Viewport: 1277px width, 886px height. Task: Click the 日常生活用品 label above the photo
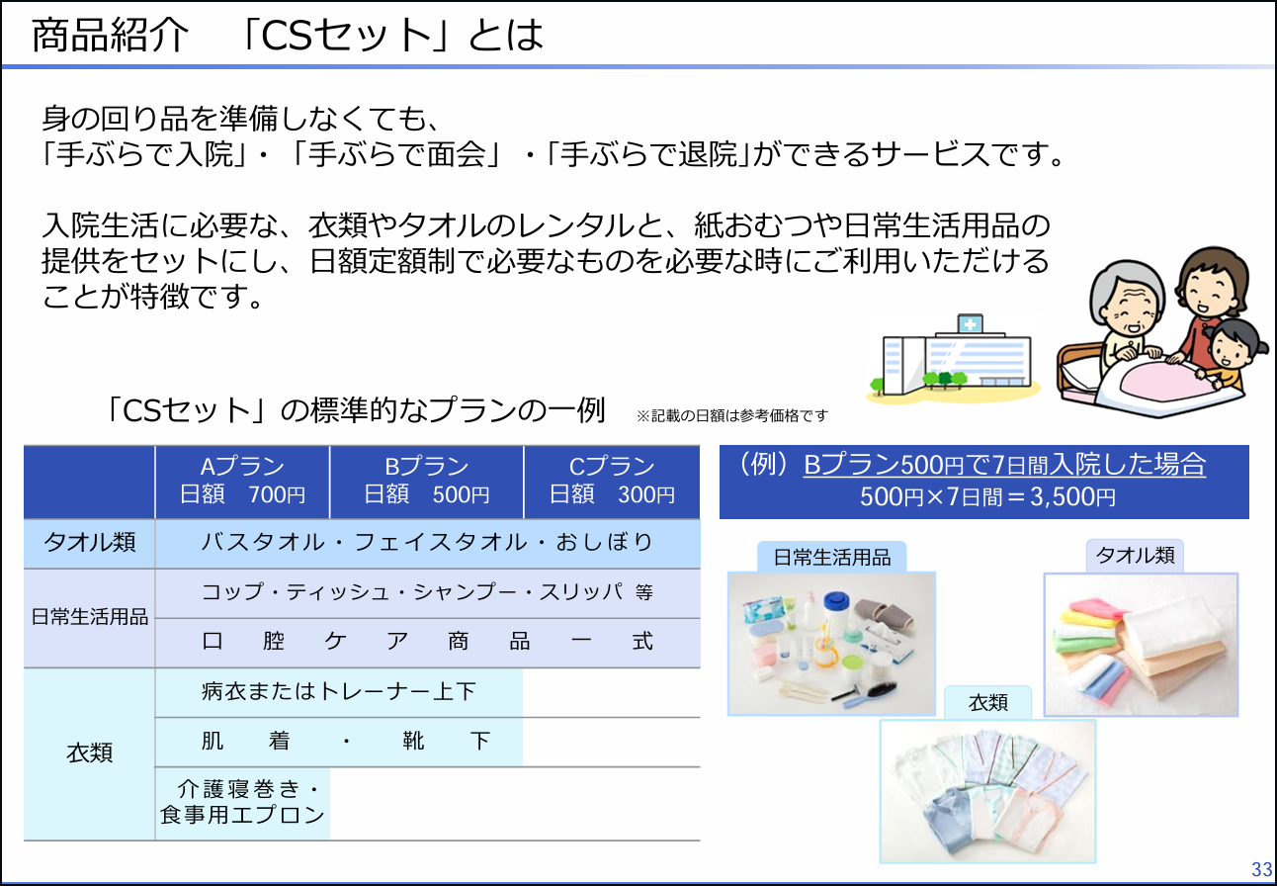click(x=831, y=558)
